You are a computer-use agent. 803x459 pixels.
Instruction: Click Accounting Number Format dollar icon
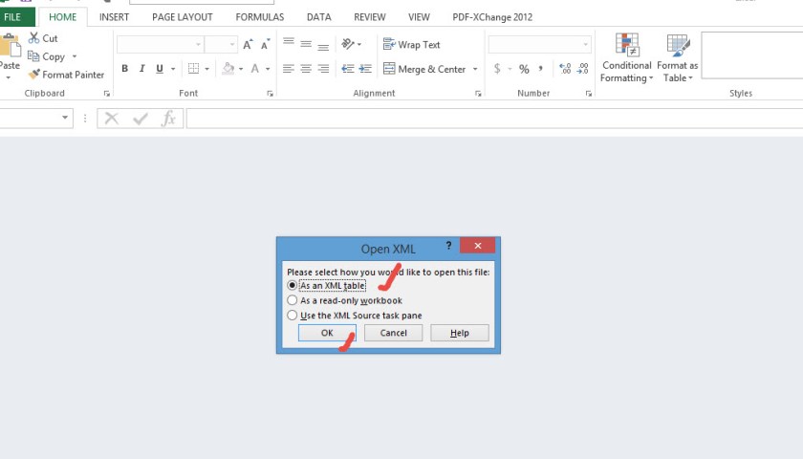497,69
